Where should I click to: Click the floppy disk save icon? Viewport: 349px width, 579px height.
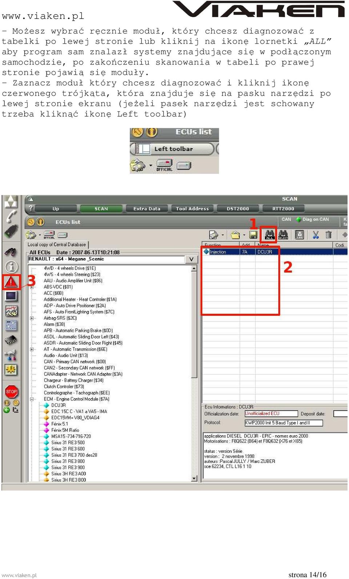pyautogui.click(x=253, y=235)
